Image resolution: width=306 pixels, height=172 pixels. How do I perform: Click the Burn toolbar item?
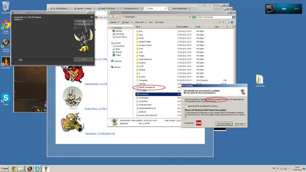[151, 23]
